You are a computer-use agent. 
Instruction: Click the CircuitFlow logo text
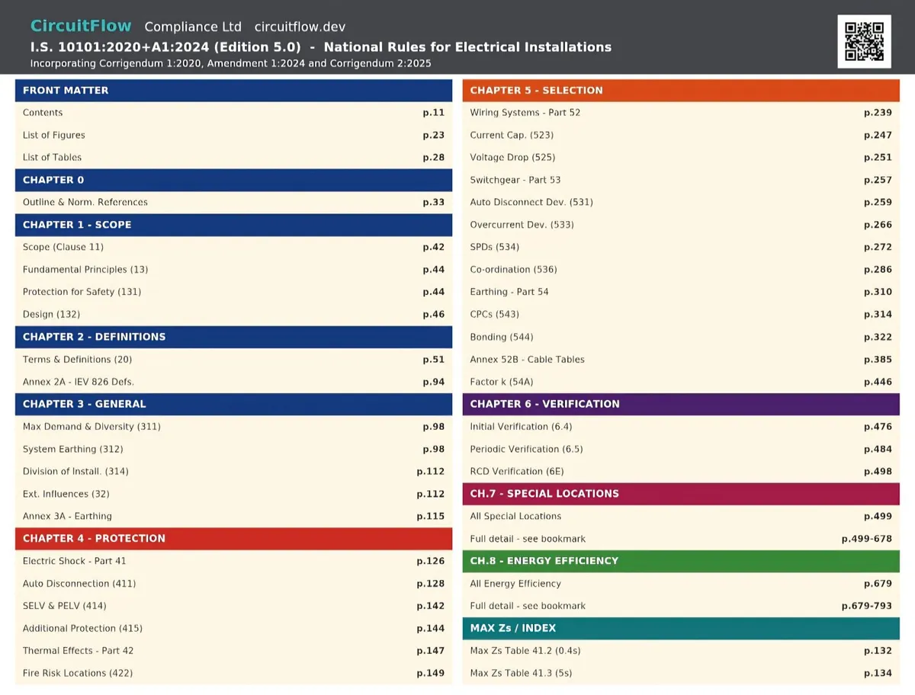[81, 26]
